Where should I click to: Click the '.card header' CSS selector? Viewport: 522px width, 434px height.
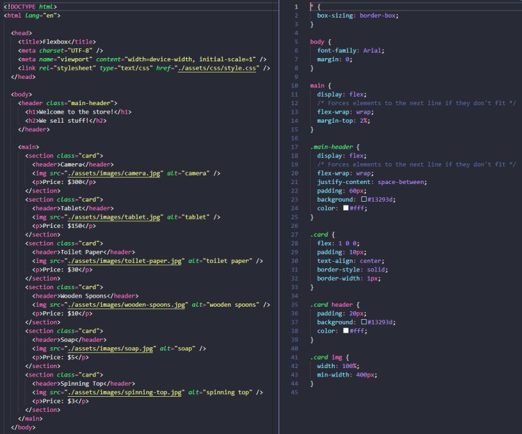point(331,304)
